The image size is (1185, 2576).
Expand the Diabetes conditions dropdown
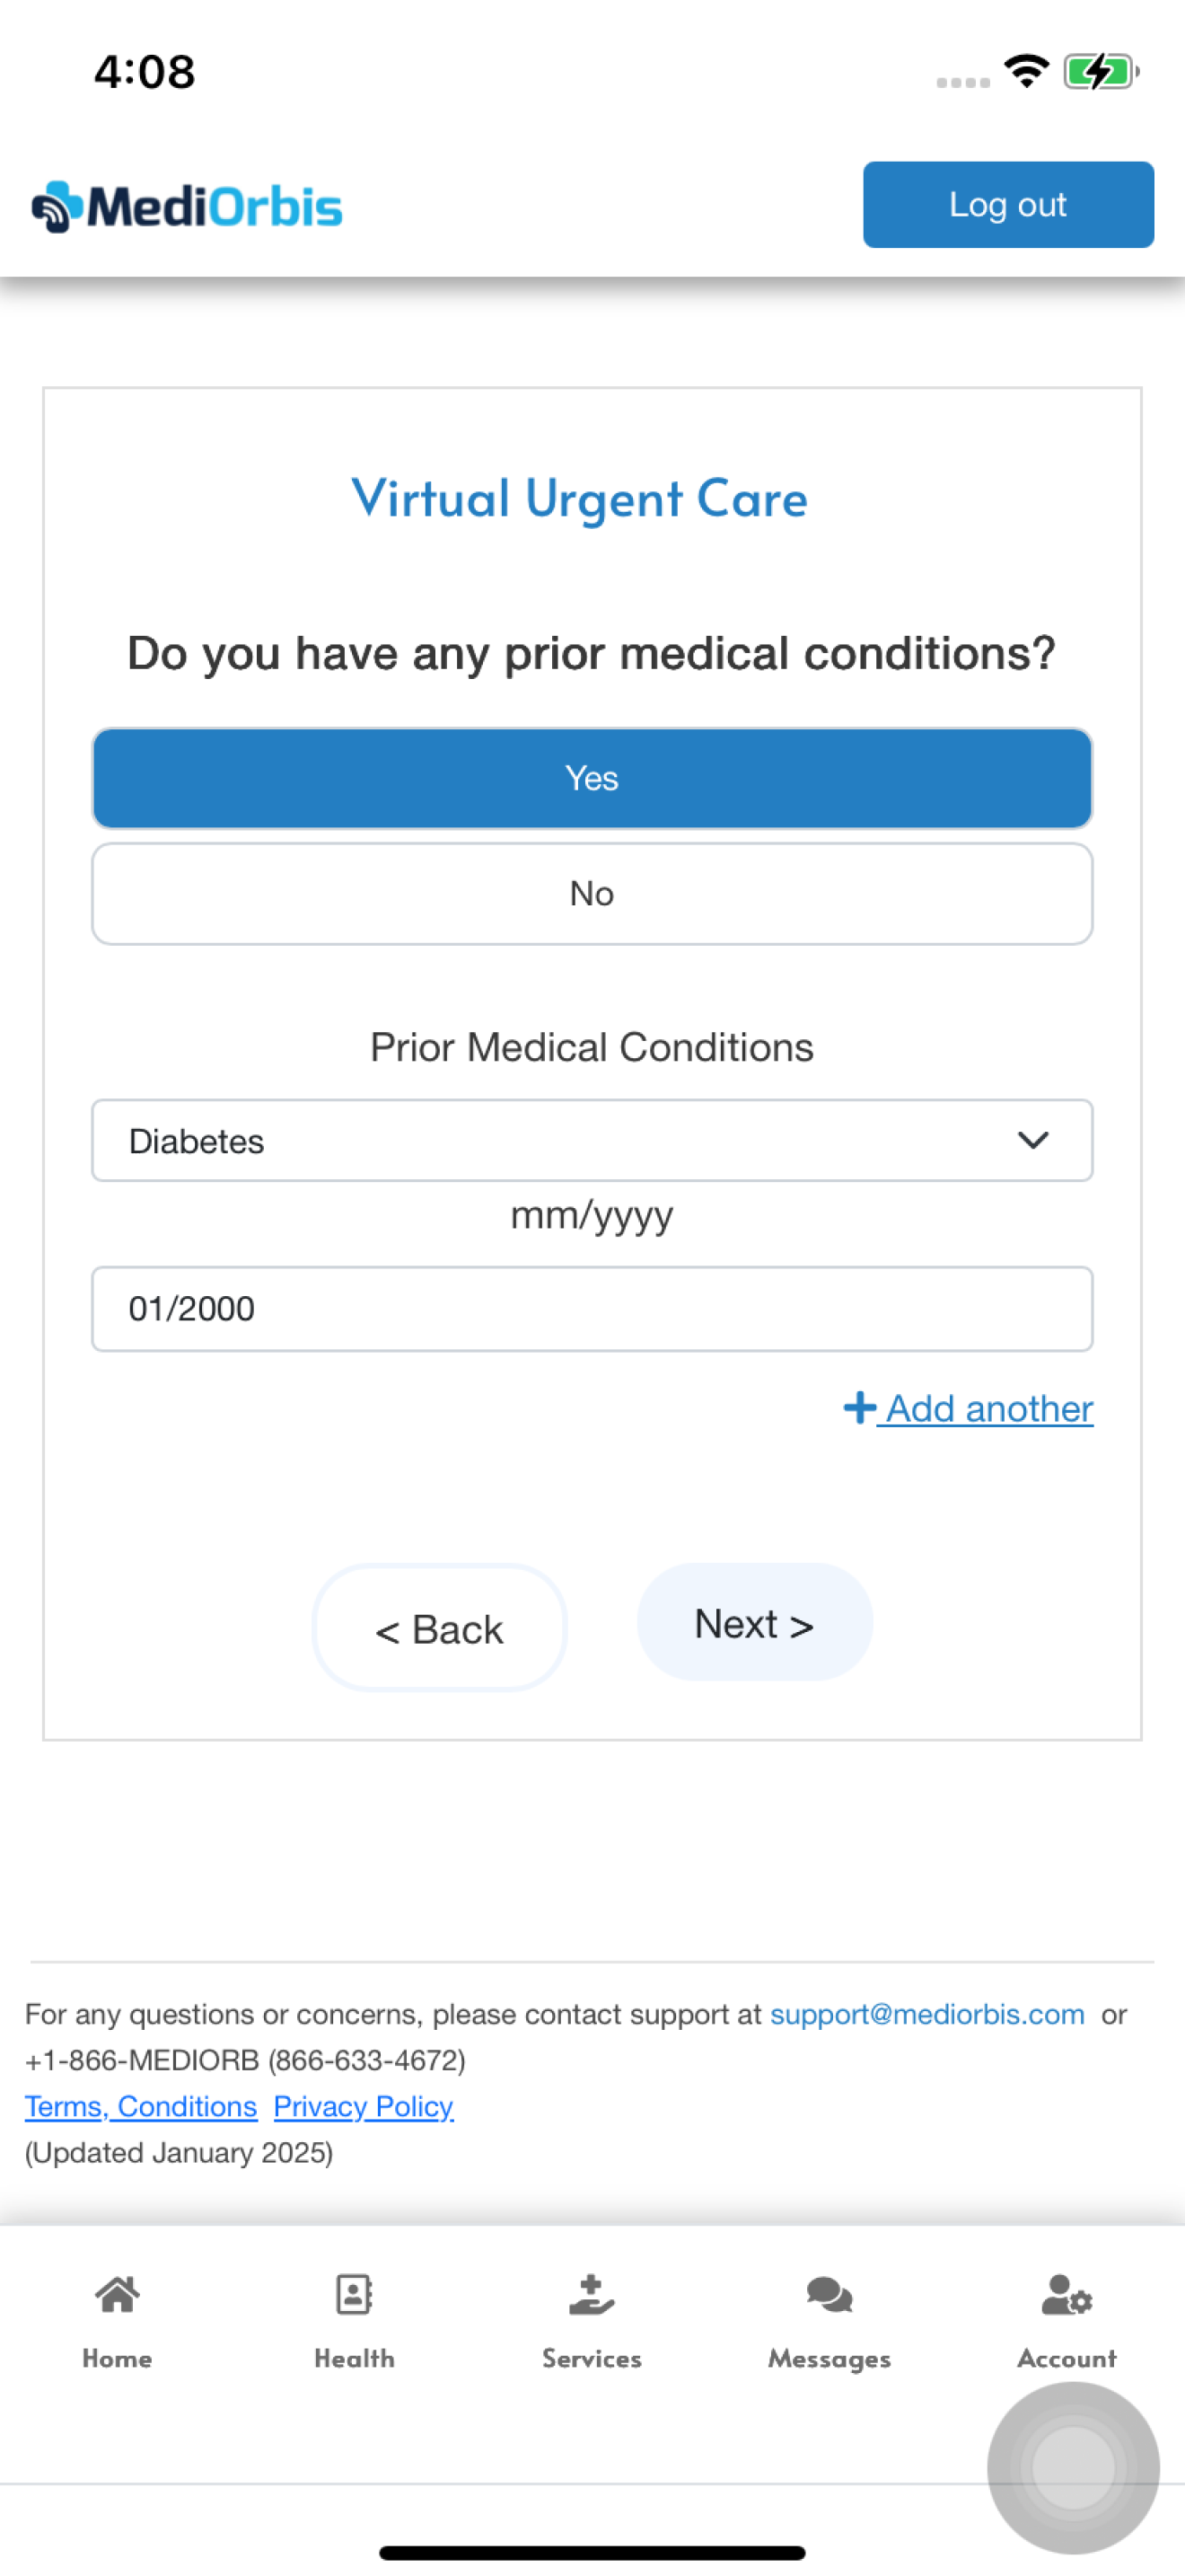(592, 1140)
